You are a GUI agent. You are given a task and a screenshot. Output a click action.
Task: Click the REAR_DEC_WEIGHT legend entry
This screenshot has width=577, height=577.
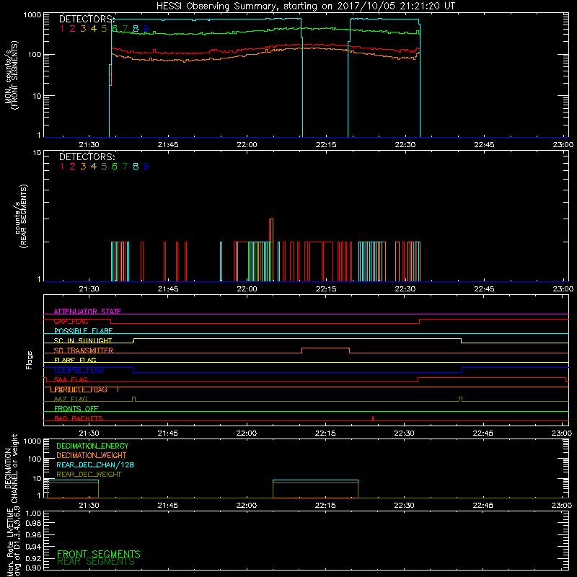pos(89,475)
